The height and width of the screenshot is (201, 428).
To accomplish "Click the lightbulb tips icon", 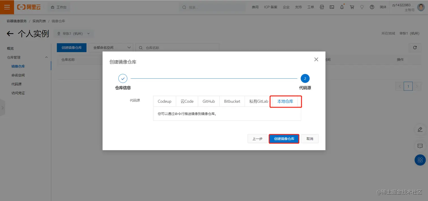I will pos(362,7).
